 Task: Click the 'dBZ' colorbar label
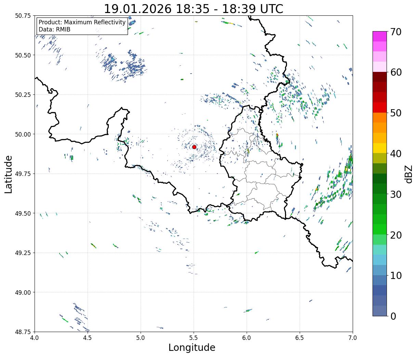click(x=408, y=174)
